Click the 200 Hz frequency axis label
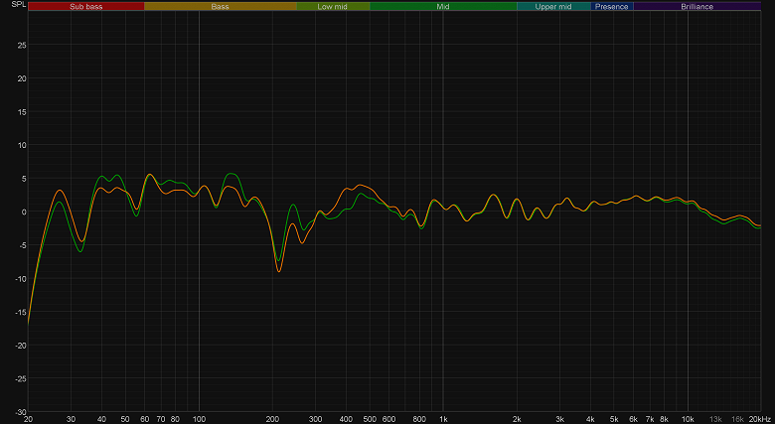 pos(272,419)
